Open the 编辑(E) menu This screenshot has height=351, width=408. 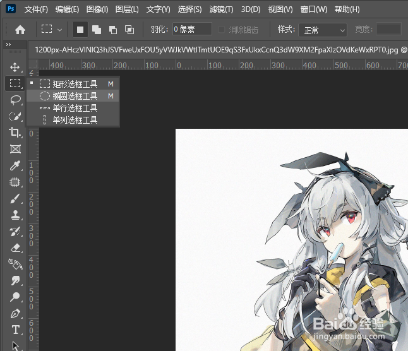67,9
